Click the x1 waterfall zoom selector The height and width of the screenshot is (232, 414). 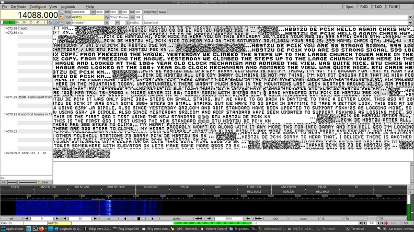pos(109,218)
